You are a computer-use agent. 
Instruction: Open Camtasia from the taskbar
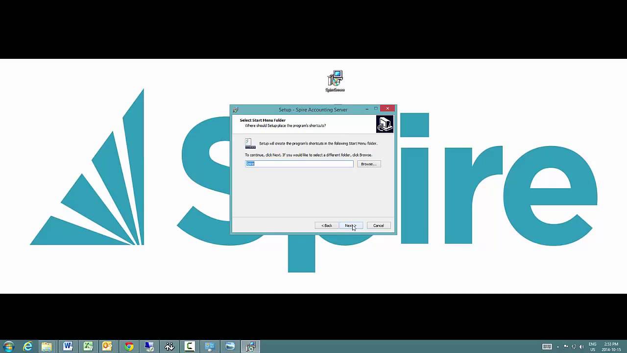click(x=190, y=346)
